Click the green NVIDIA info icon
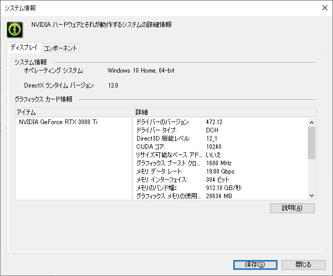The height and width of the screenshot is (276, 333). click(x=15, y=30)
